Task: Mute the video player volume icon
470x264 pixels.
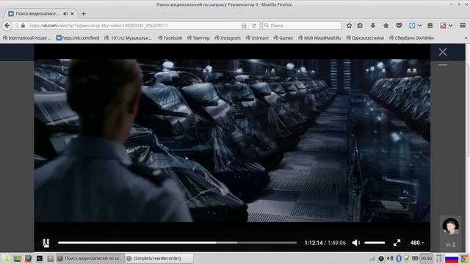Action: pos(355,243)
